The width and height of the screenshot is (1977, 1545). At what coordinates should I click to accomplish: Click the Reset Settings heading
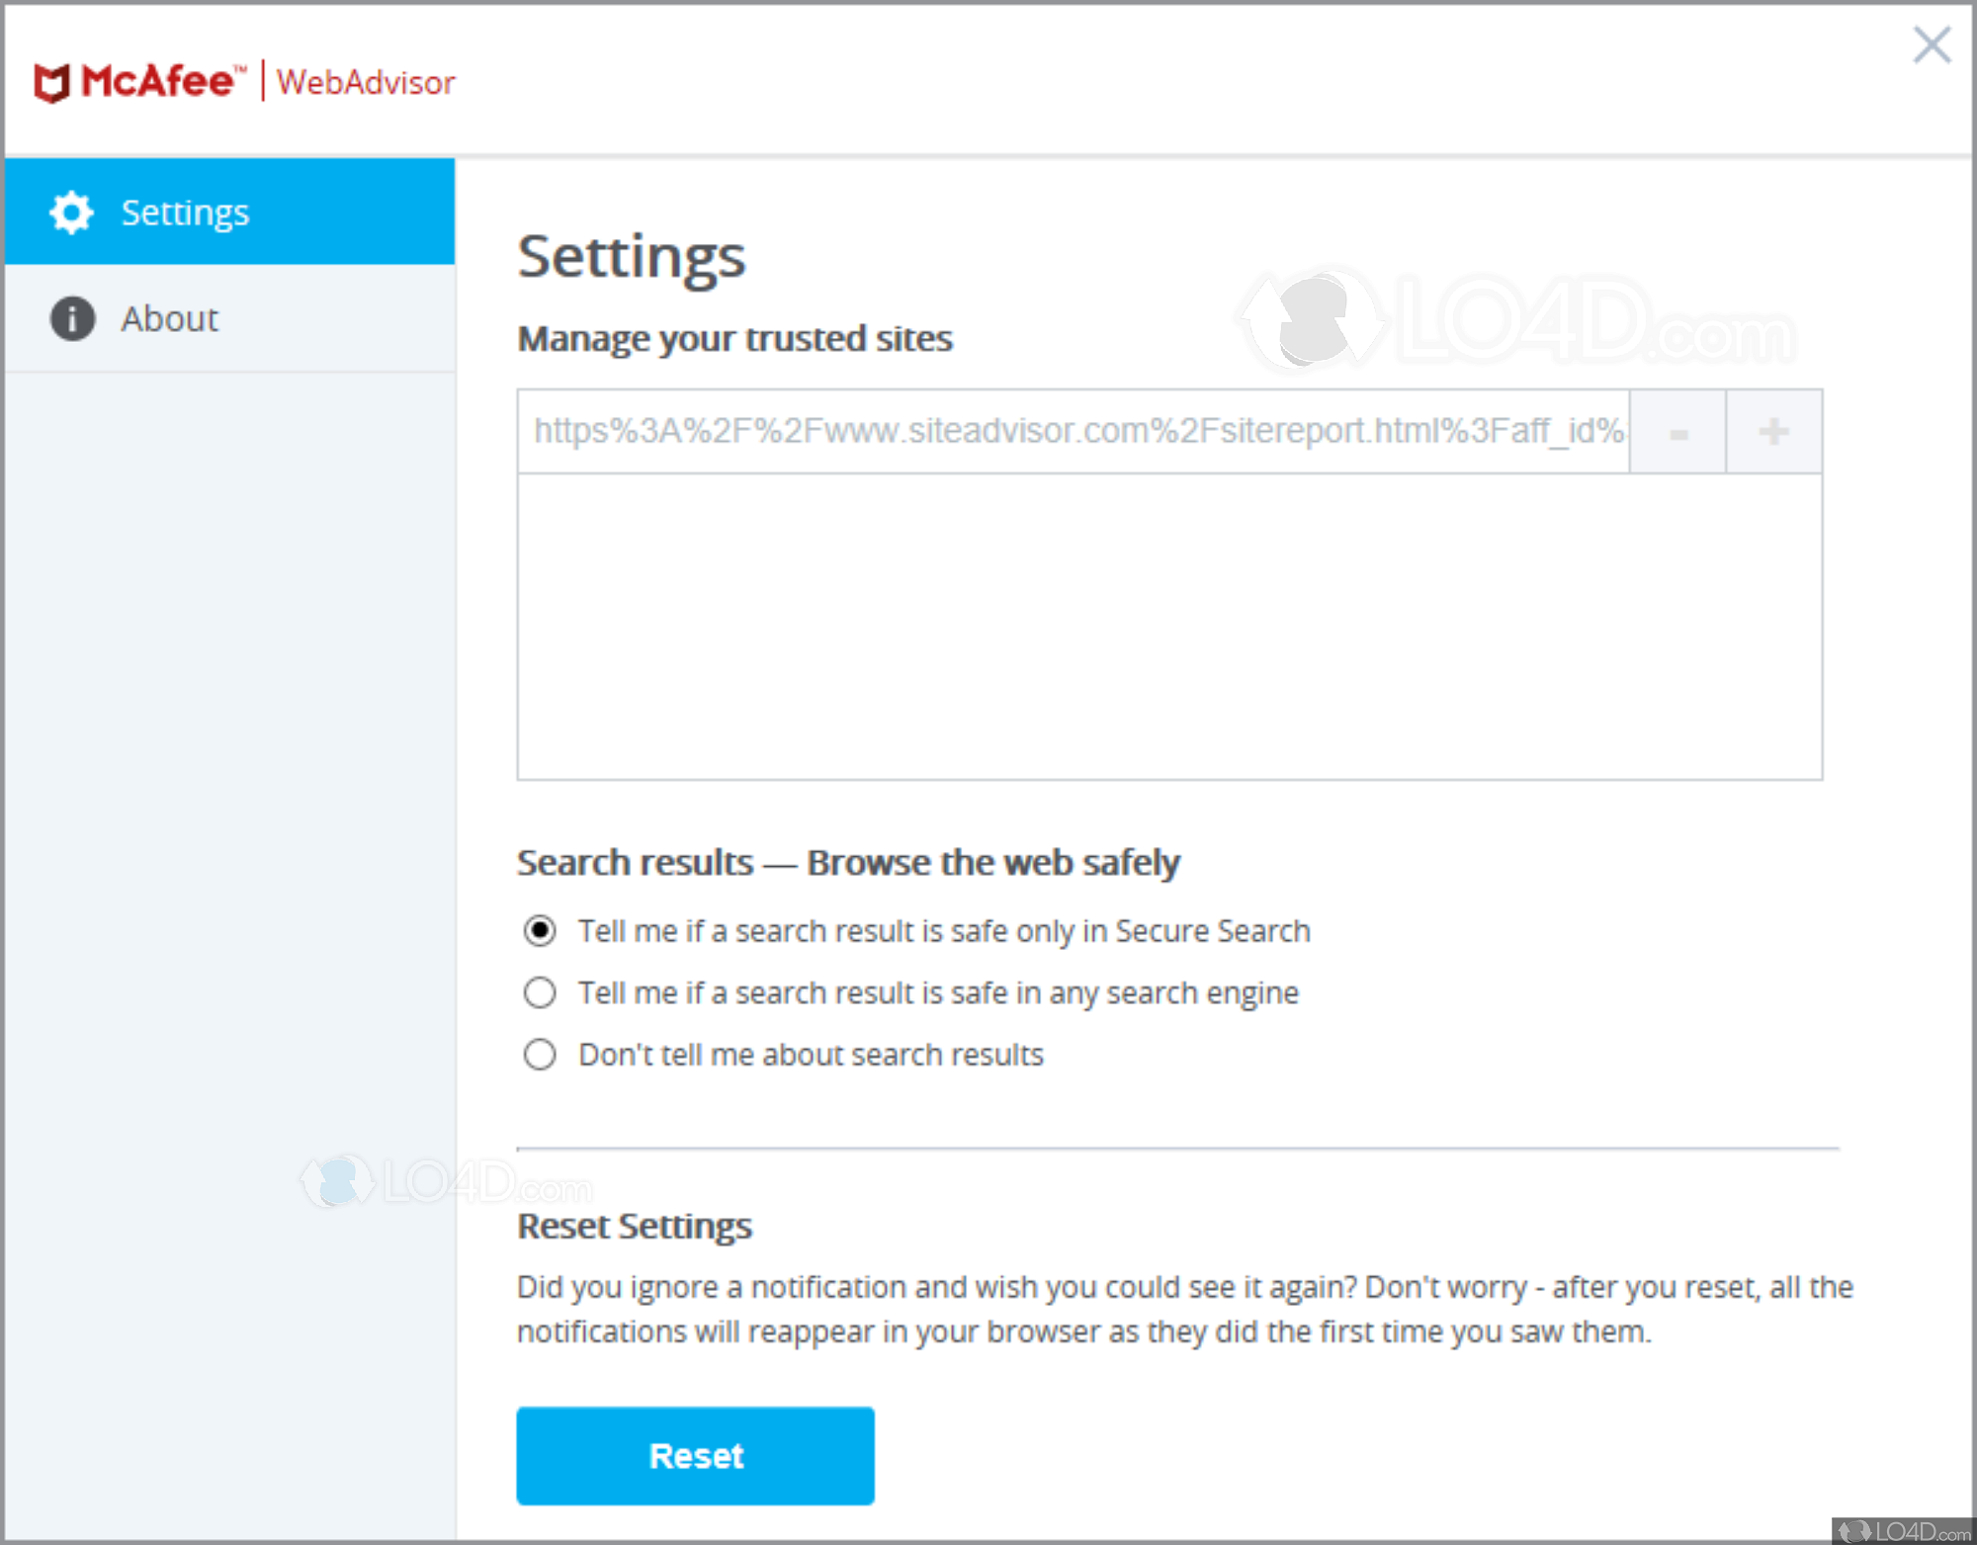pos(634,1226)
